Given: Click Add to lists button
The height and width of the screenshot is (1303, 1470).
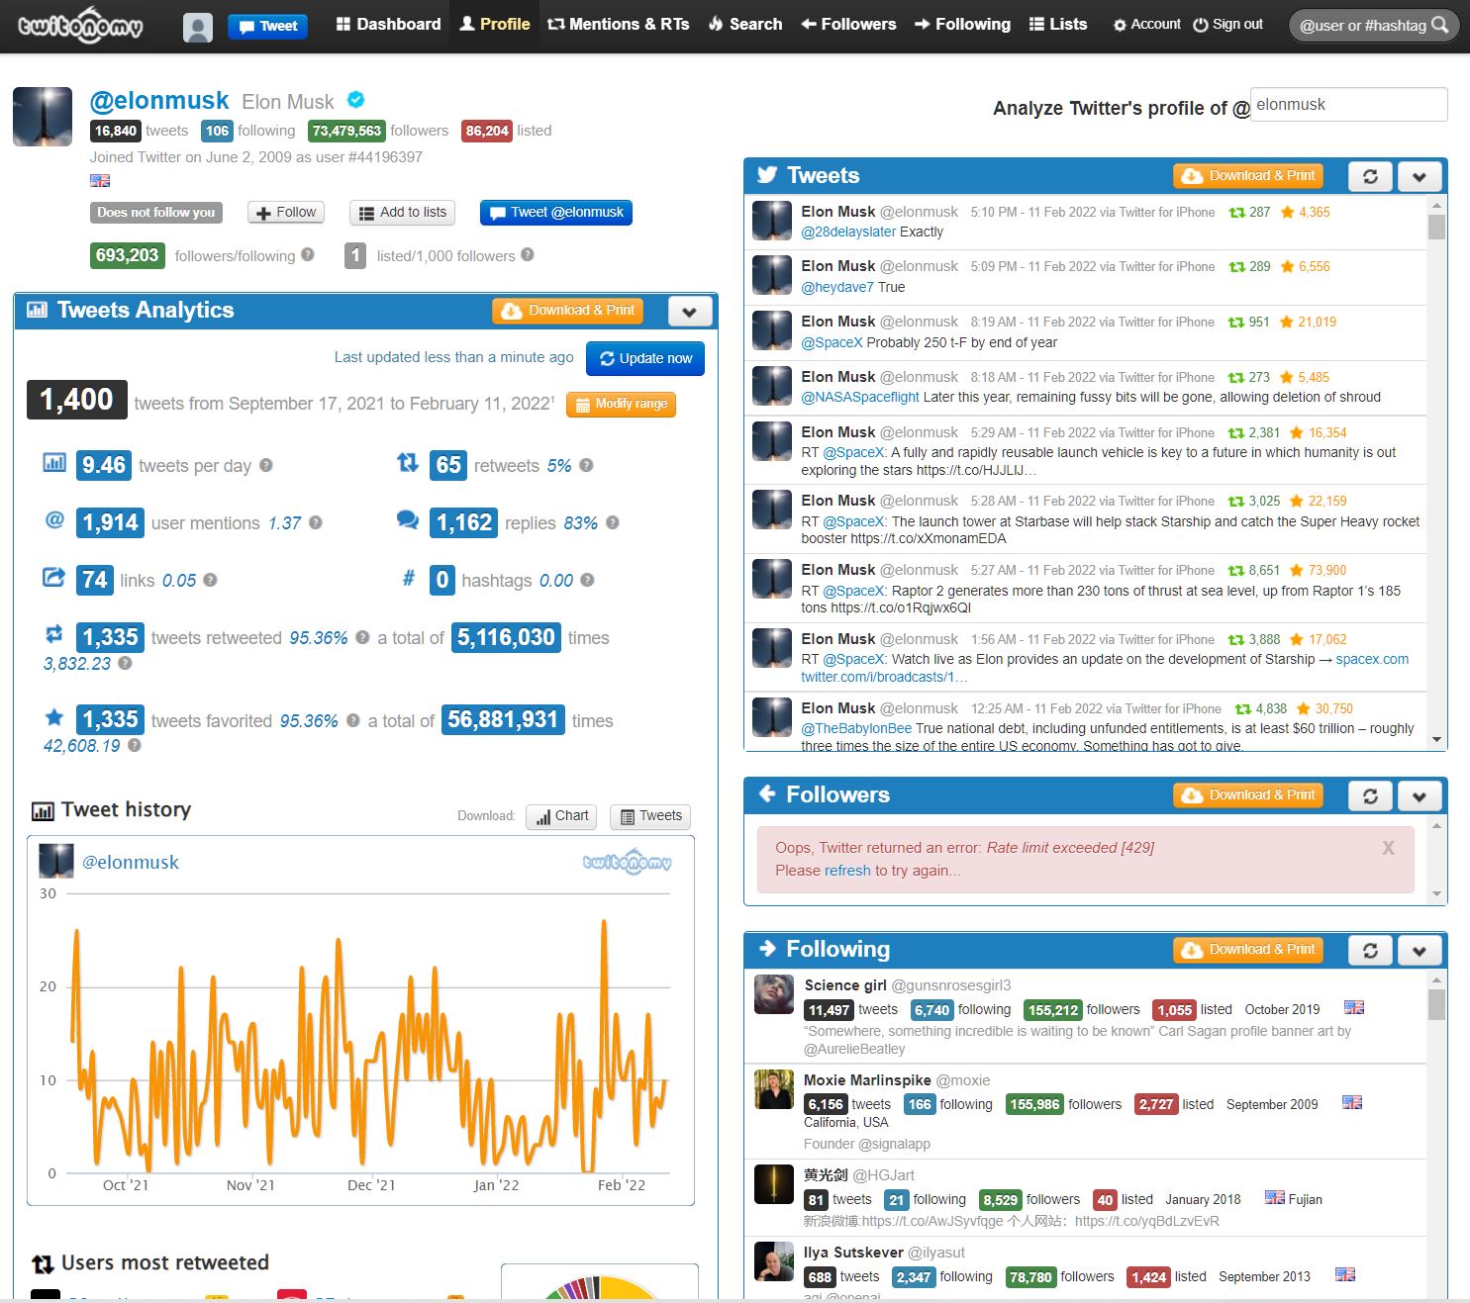Looking at the screenshot, I should (x=403, y=213).
